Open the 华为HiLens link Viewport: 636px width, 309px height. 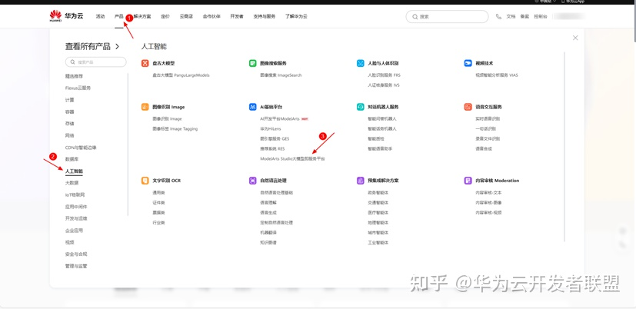(x=271, y=128)
